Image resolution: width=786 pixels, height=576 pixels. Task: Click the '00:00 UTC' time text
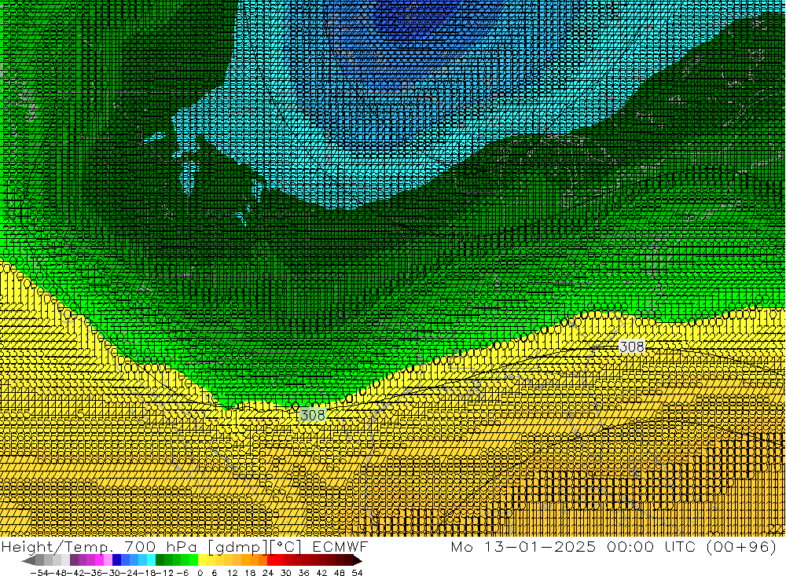(652, 546)
